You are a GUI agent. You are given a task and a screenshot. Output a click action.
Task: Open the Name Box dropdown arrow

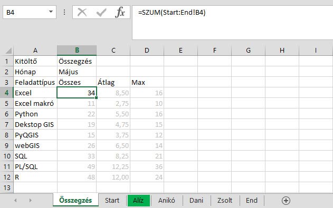coord(51,12)
